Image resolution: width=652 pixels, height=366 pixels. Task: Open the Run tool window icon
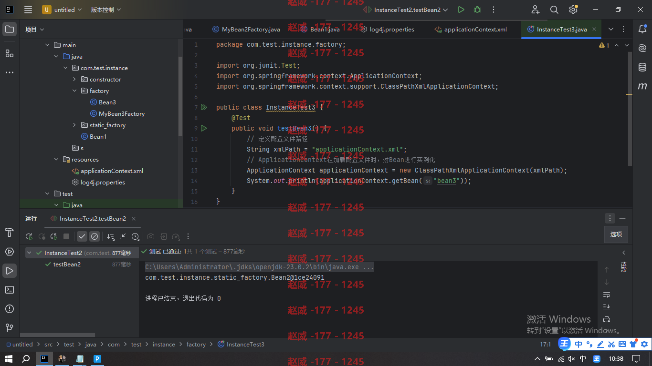(10, 271)
